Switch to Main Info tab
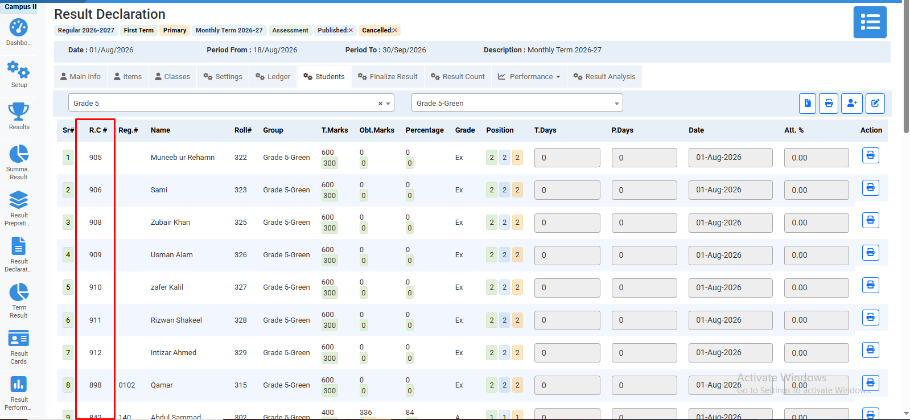This screenshot has height=420, width=910. (x=80, y=77)
